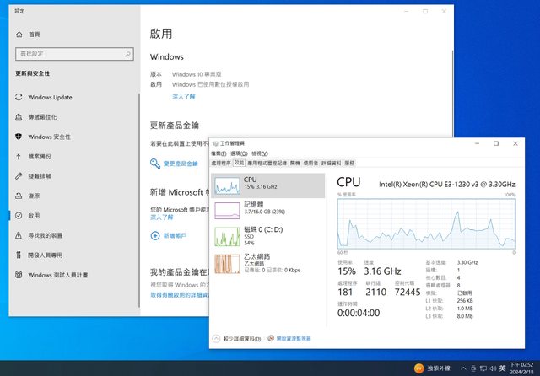This screenshot has width=540, height=376.
Task: Click the plus icon for 新增帳戶
Action: tap(155, 236)
